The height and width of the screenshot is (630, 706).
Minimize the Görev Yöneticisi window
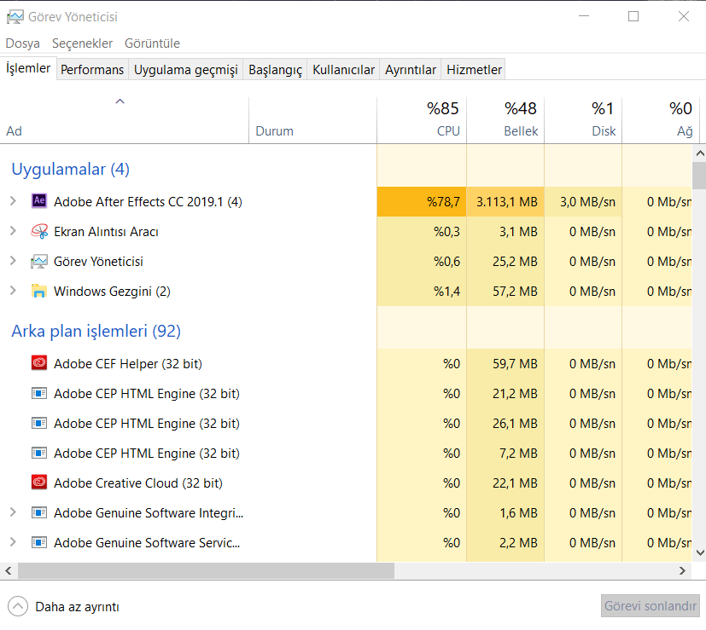[x=584, y=17]
